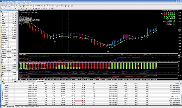
Task: Click the 157.53 price display on chart
Action: pos(169,17)
